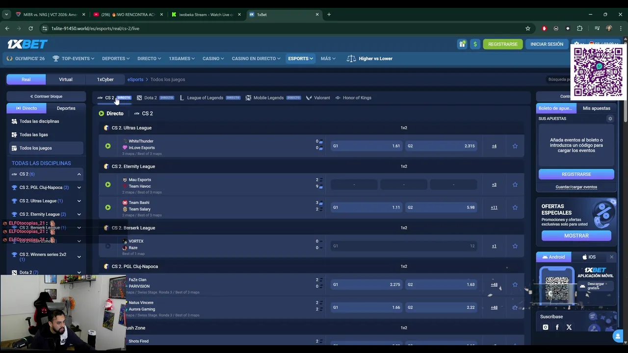Click MOSTRAR special offers button
Viewport: 628px width, 353px height.
[x=576, y=236]
